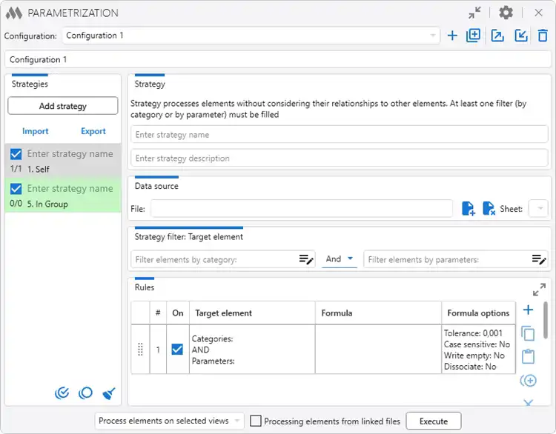Disable rule 1 with its On checkbox
The width and height of the screenshot is (556, 434).
177,350
